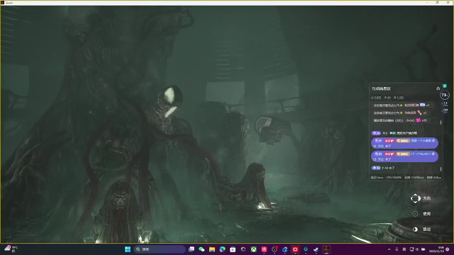Click the lock icon in 互动消息区 panel
454x255 pixels.
438,89
